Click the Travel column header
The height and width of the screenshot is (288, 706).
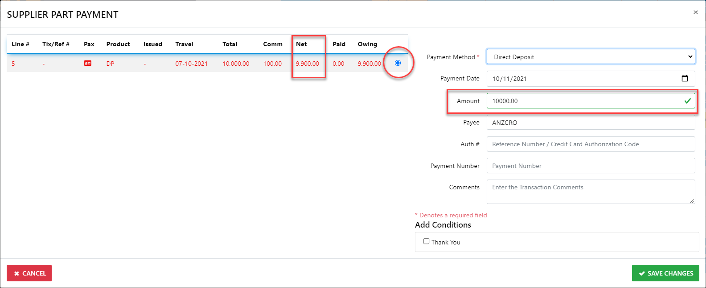tap(184, 44)
